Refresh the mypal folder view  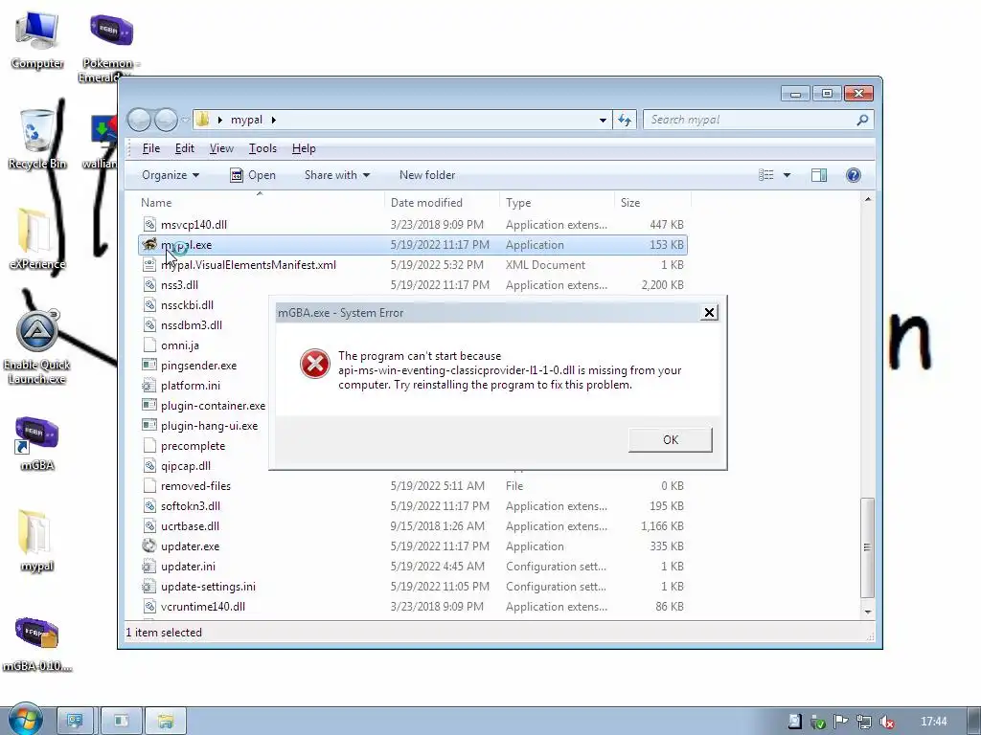[x=625, y=120]
